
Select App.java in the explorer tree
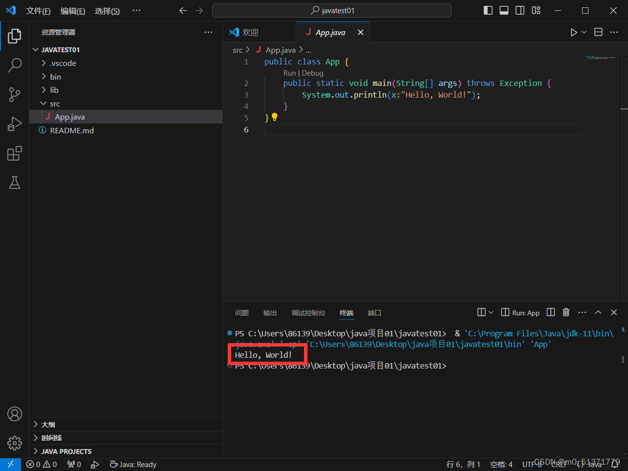126,117
